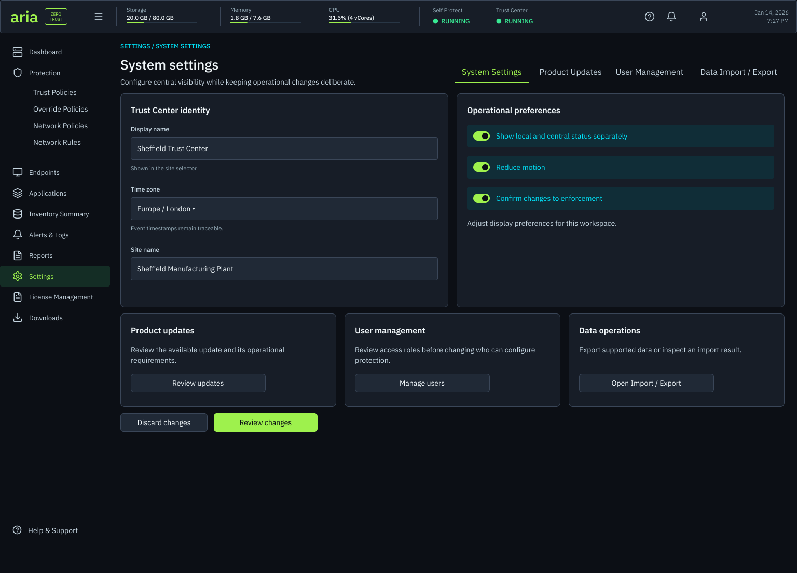Switch to System Settings tab
The width and height of the screenshot is (797, 573).
(x=491, y=72)
